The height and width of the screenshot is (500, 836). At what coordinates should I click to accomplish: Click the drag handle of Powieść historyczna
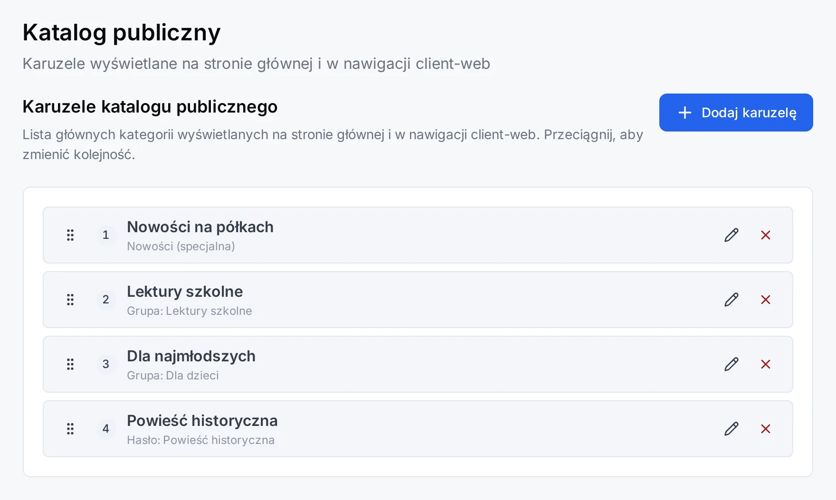pyautogui.click(x=70, y=429)
